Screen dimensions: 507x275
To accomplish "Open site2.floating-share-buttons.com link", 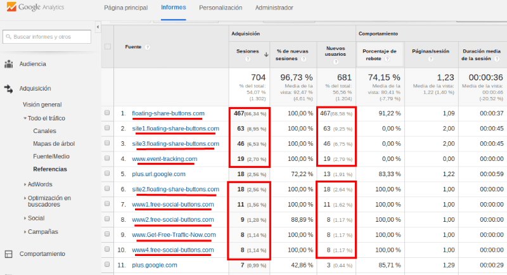I will (x=176, y=189).
